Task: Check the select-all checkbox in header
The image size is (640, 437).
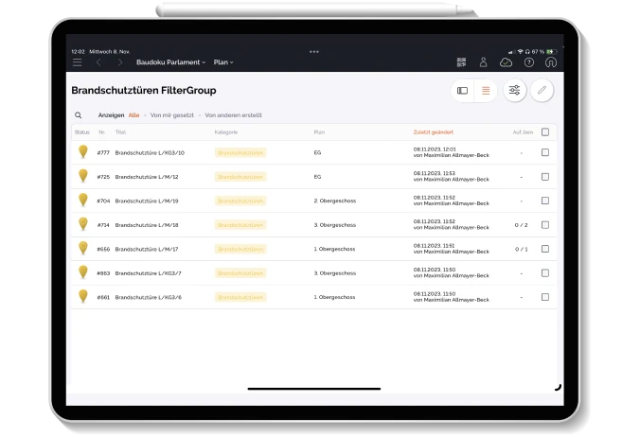Action: (x=544, y=132)
